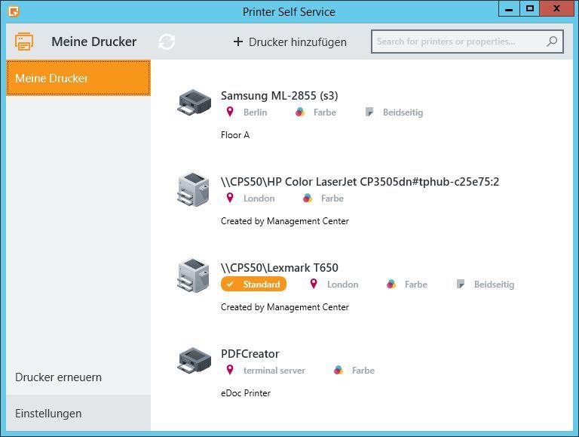Image resolution: width=579 pixels, height=437 pixels.
Task: Click the eDoc Printer comment text
Action: 246,393
